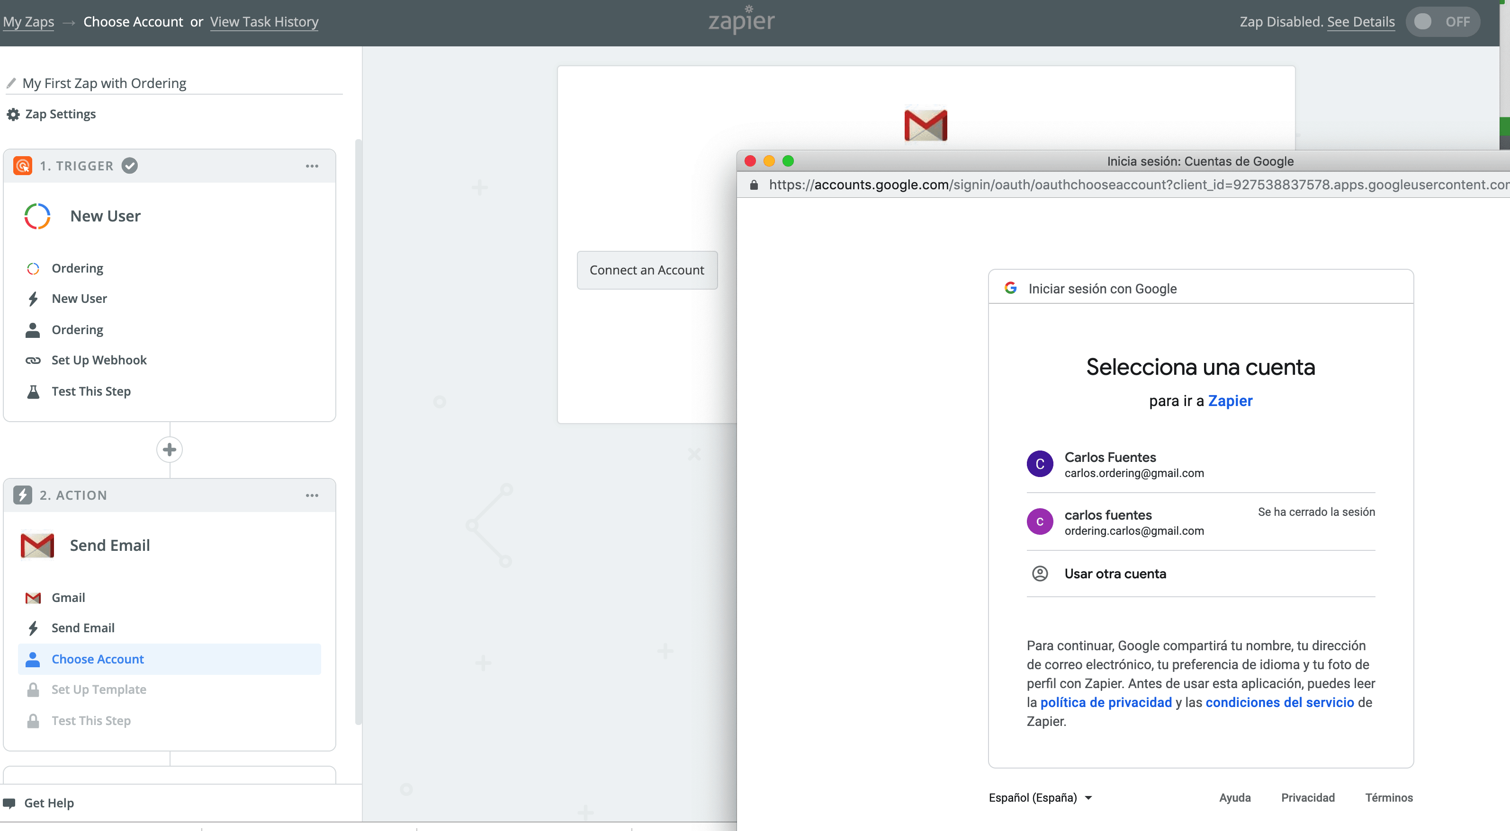The height and width of the screenshot is (831, 1510).
Task: Select the New User trigger step item
Action: 79,299
